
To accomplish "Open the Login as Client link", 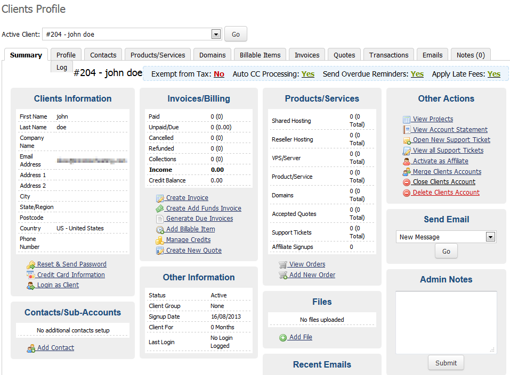I will (x=58, y=285).
